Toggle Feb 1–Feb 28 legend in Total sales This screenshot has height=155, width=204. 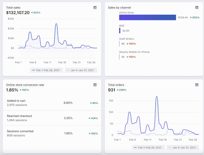(x=46, y=70)
